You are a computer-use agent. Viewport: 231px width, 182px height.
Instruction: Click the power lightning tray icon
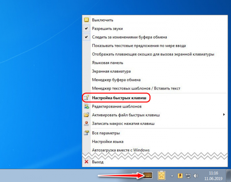[180, 175]
